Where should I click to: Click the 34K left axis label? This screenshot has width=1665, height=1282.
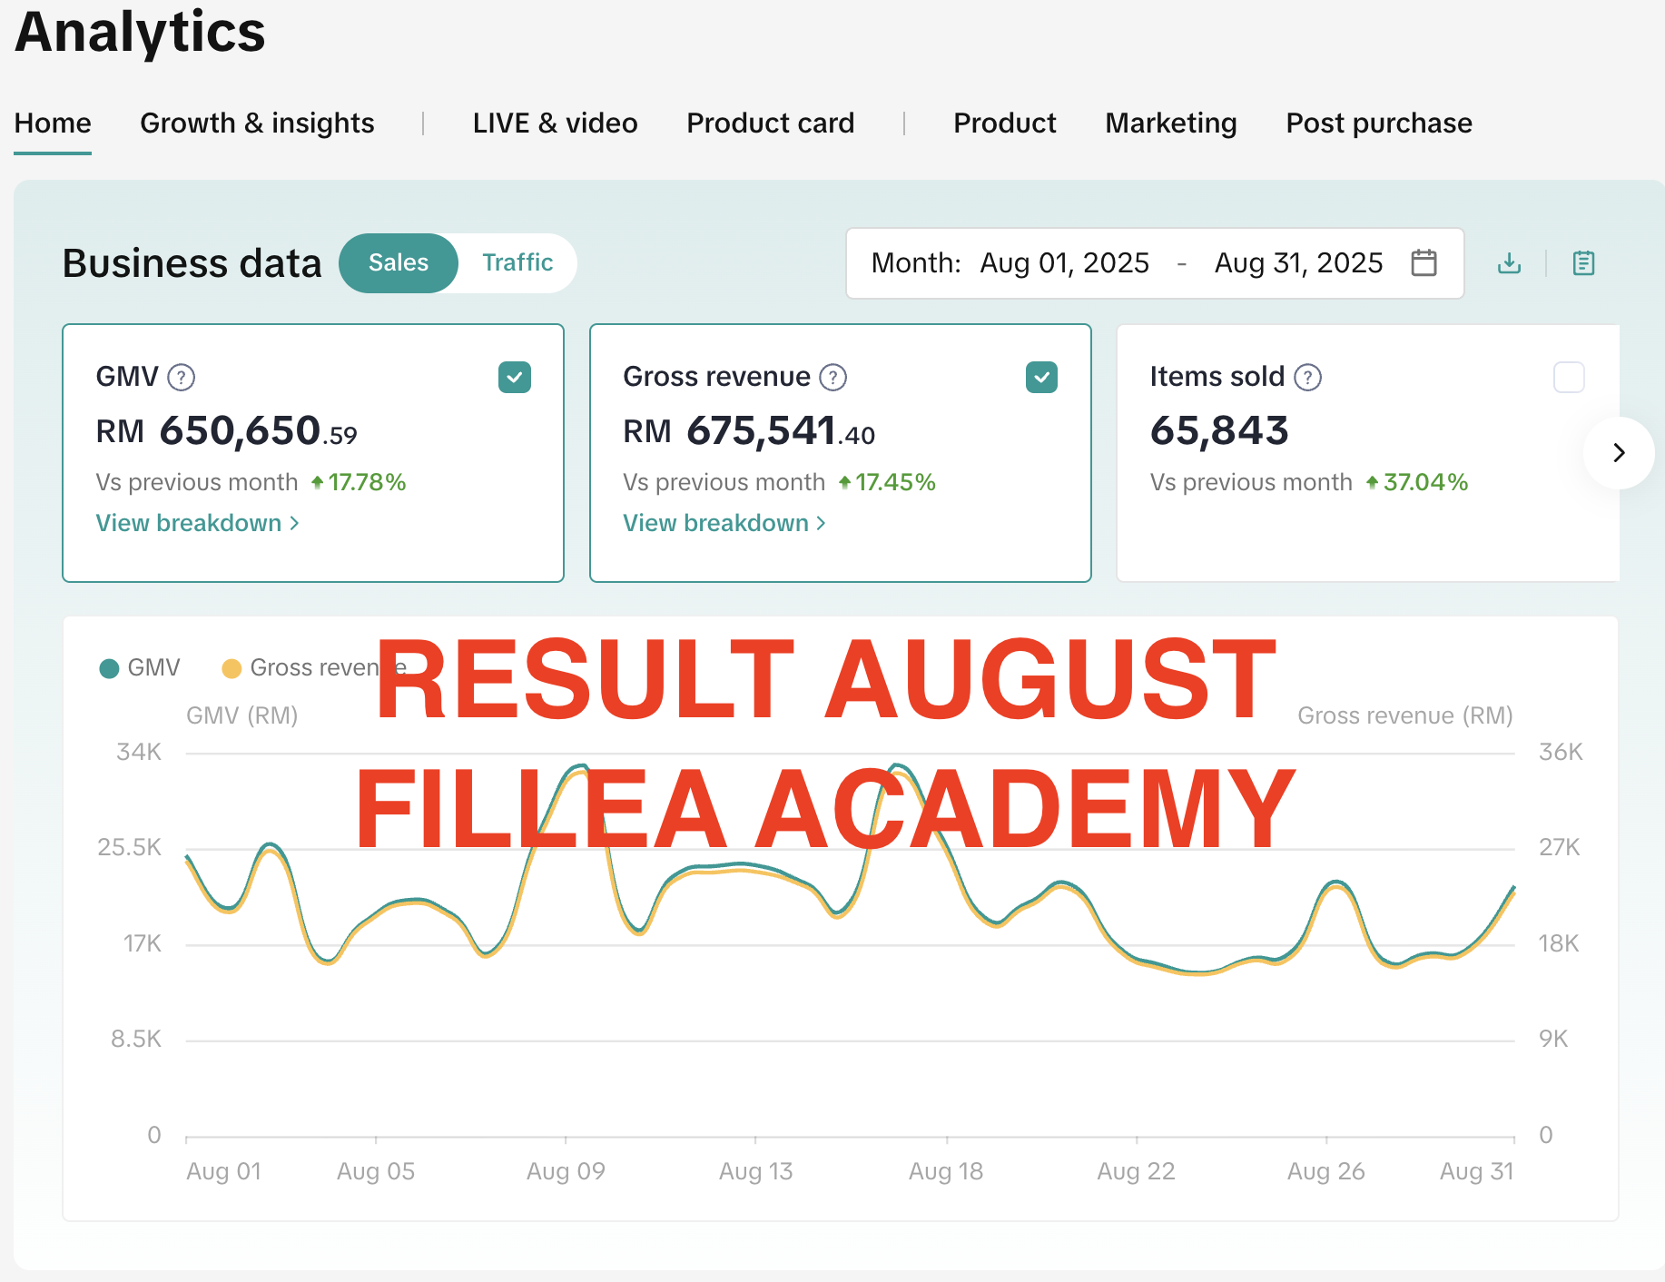139,752
